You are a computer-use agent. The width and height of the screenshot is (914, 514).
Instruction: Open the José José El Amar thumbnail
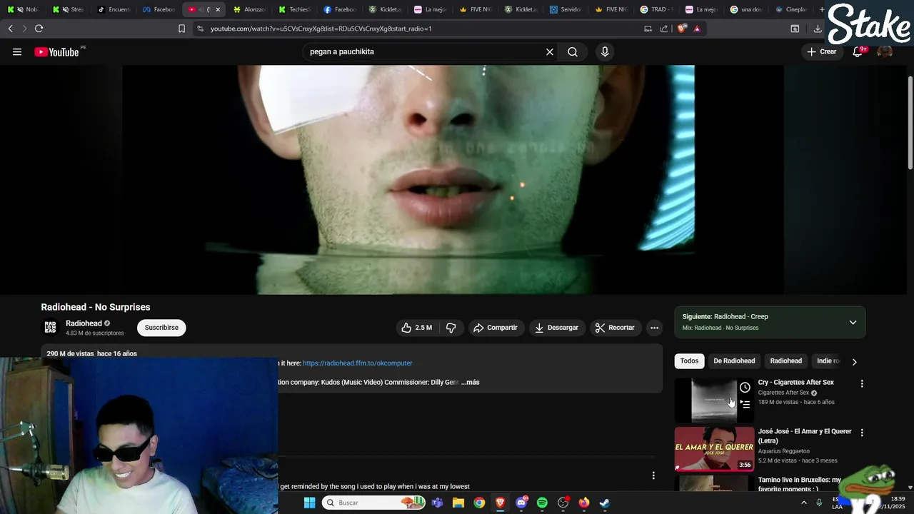tap(714, 449)
